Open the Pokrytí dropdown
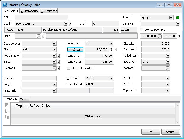 tap(171, 18)
